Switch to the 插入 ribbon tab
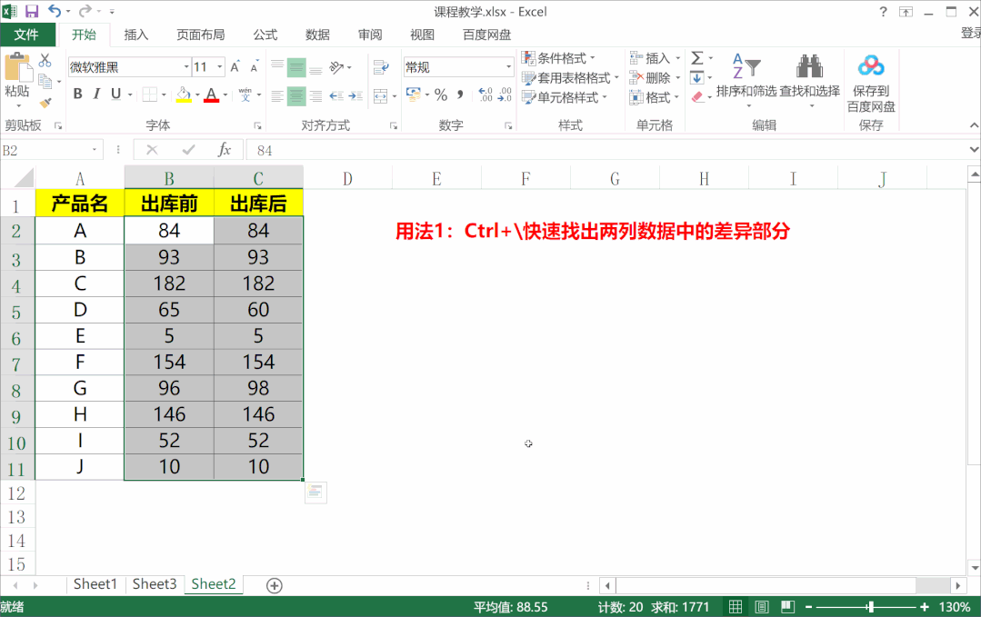This screenshot has width=981, height=617. tap(135, 35)
